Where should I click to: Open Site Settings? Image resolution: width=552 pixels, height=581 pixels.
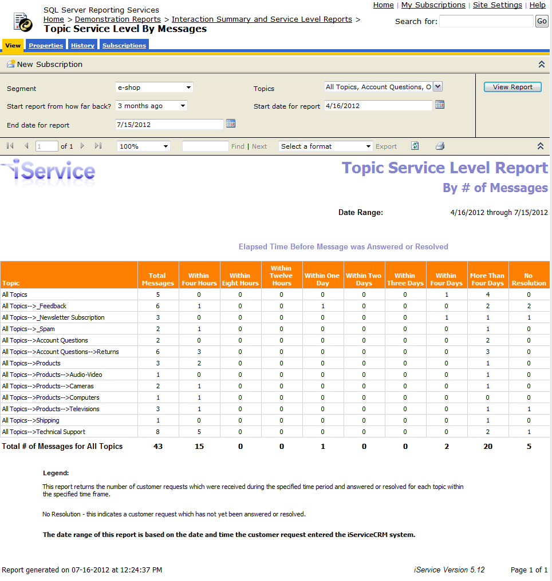point(498,5)
